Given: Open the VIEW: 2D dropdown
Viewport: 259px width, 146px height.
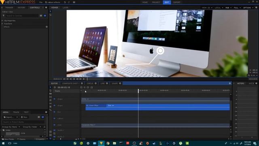Looking at the screenshot, I should 207,8.
